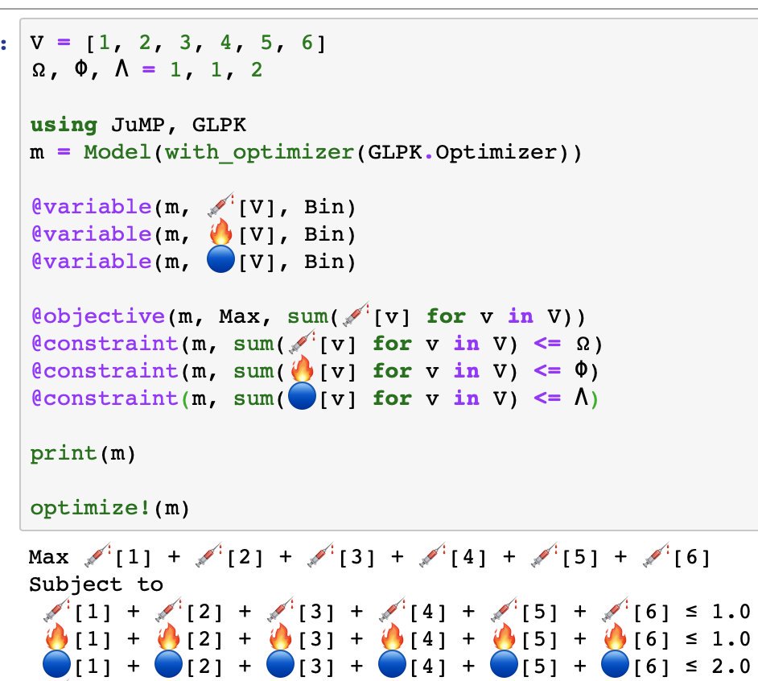The width and height of the screenshot is (758, 681).
Task: Click the print(m) statement
Action: point(76,452)
